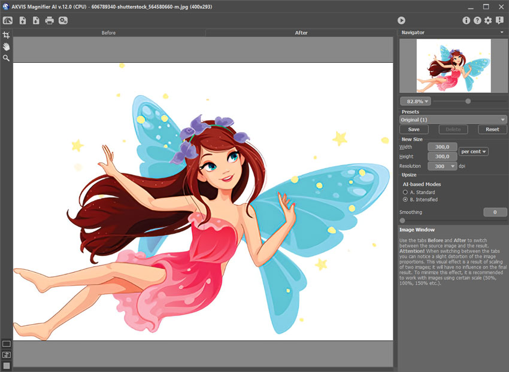Open the program info icon
Viewport: 509px width, 372px height.
(466, 20)
